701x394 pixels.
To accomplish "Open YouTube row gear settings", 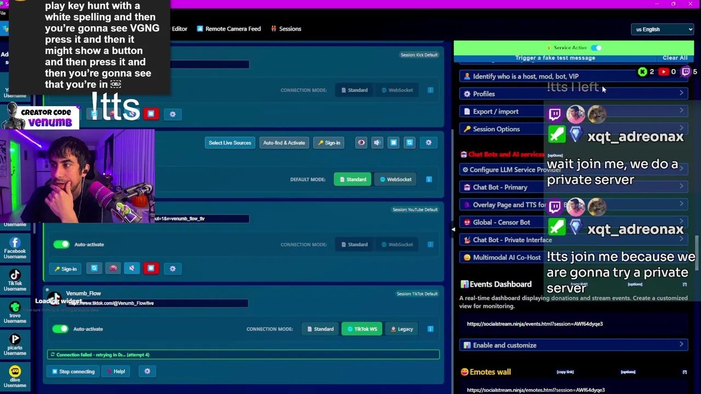I will pyautogui.click(x=173, y=269).
